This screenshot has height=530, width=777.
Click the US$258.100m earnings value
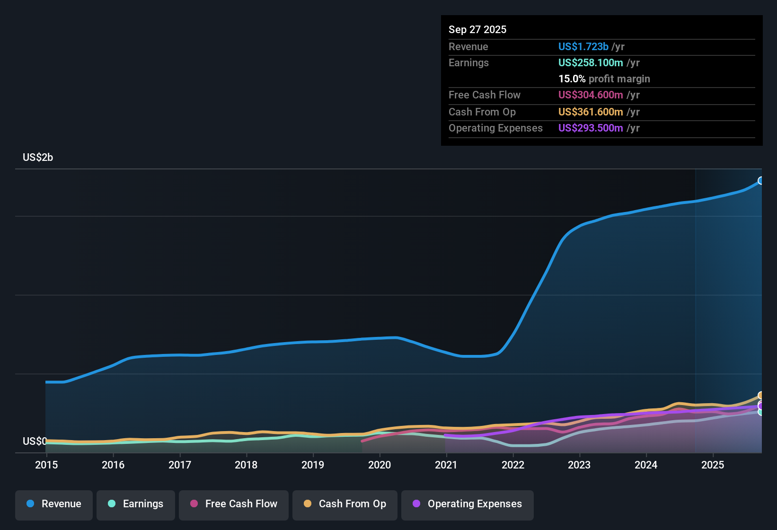click(x=591, y=62)
